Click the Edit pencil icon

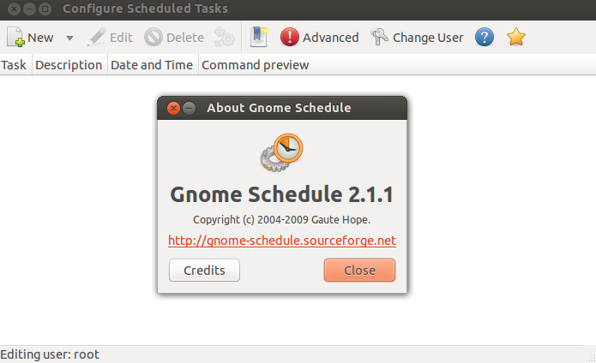(97, 37)
